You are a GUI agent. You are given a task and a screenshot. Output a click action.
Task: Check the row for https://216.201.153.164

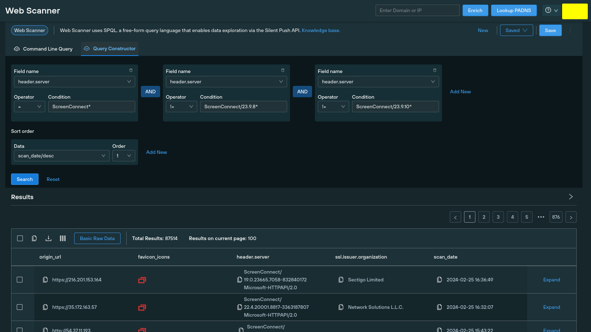point(20,280)
